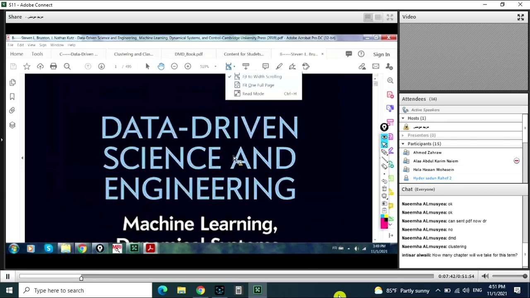Open bookmarks panel
The width and height of the screenshot is (530, 298).
point(12,96)
